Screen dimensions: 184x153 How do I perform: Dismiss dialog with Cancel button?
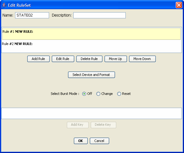coord(99,141)
